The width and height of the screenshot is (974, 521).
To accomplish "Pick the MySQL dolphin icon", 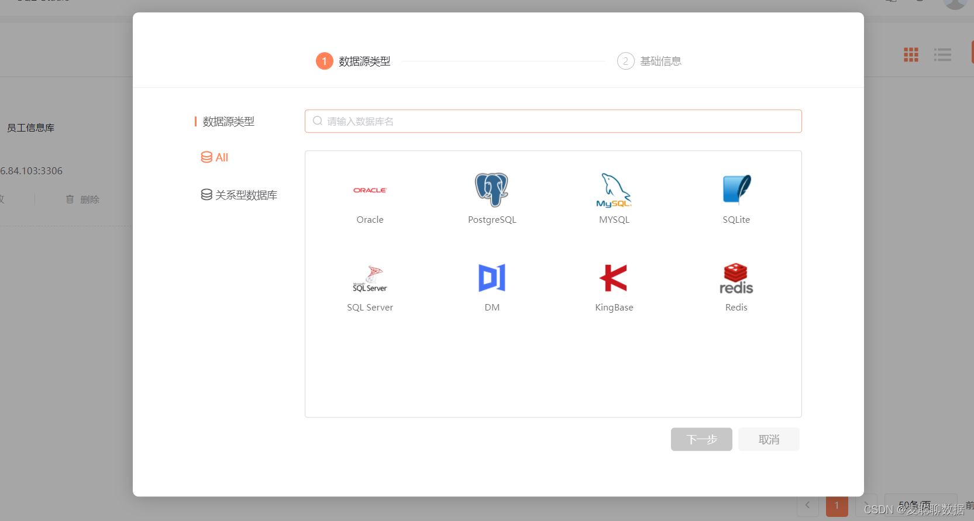I will (x=614, y=190).
